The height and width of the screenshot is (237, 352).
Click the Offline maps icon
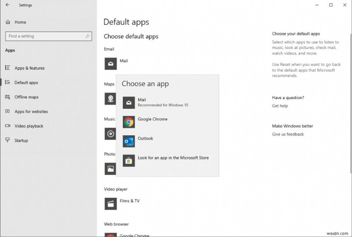(x=7, y=97)
